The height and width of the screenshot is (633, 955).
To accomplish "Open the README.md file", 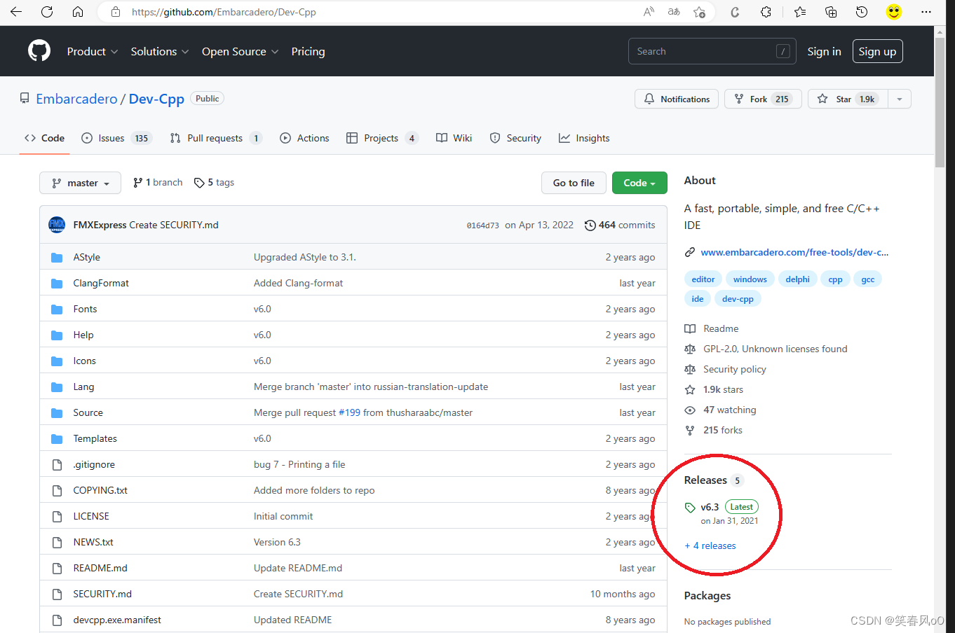I will pyautogui.click(x=100, y=568).
